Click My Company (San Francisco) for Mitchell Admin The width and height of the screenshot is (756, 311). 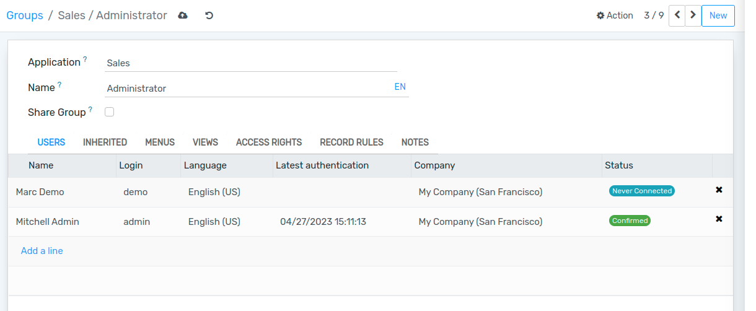[481, 222]
